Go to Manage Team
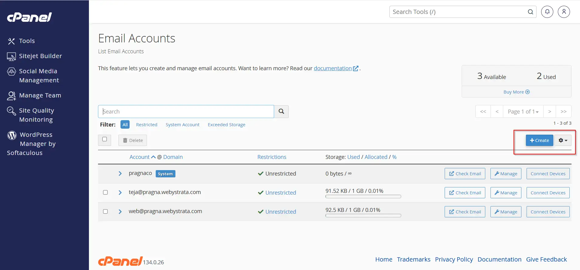Viewport: 580px width, 270px height. pos(34,95)
